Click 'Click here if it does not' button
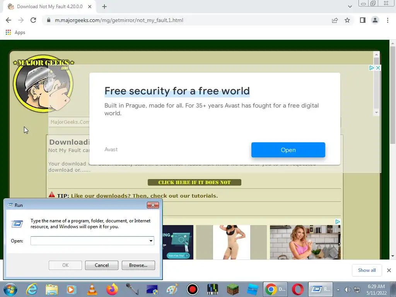This screenshot has width=396, height=297. tap(195, 183)
